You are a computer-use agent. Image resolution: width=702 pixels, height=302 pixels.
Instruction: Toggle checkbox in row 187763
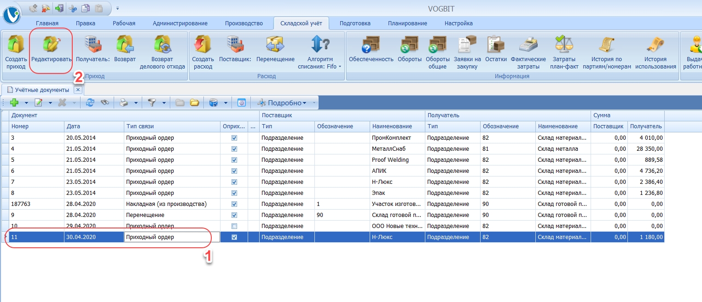point(234,204)
